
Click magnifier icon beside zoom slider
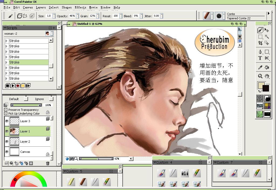[x=76, y=159]
